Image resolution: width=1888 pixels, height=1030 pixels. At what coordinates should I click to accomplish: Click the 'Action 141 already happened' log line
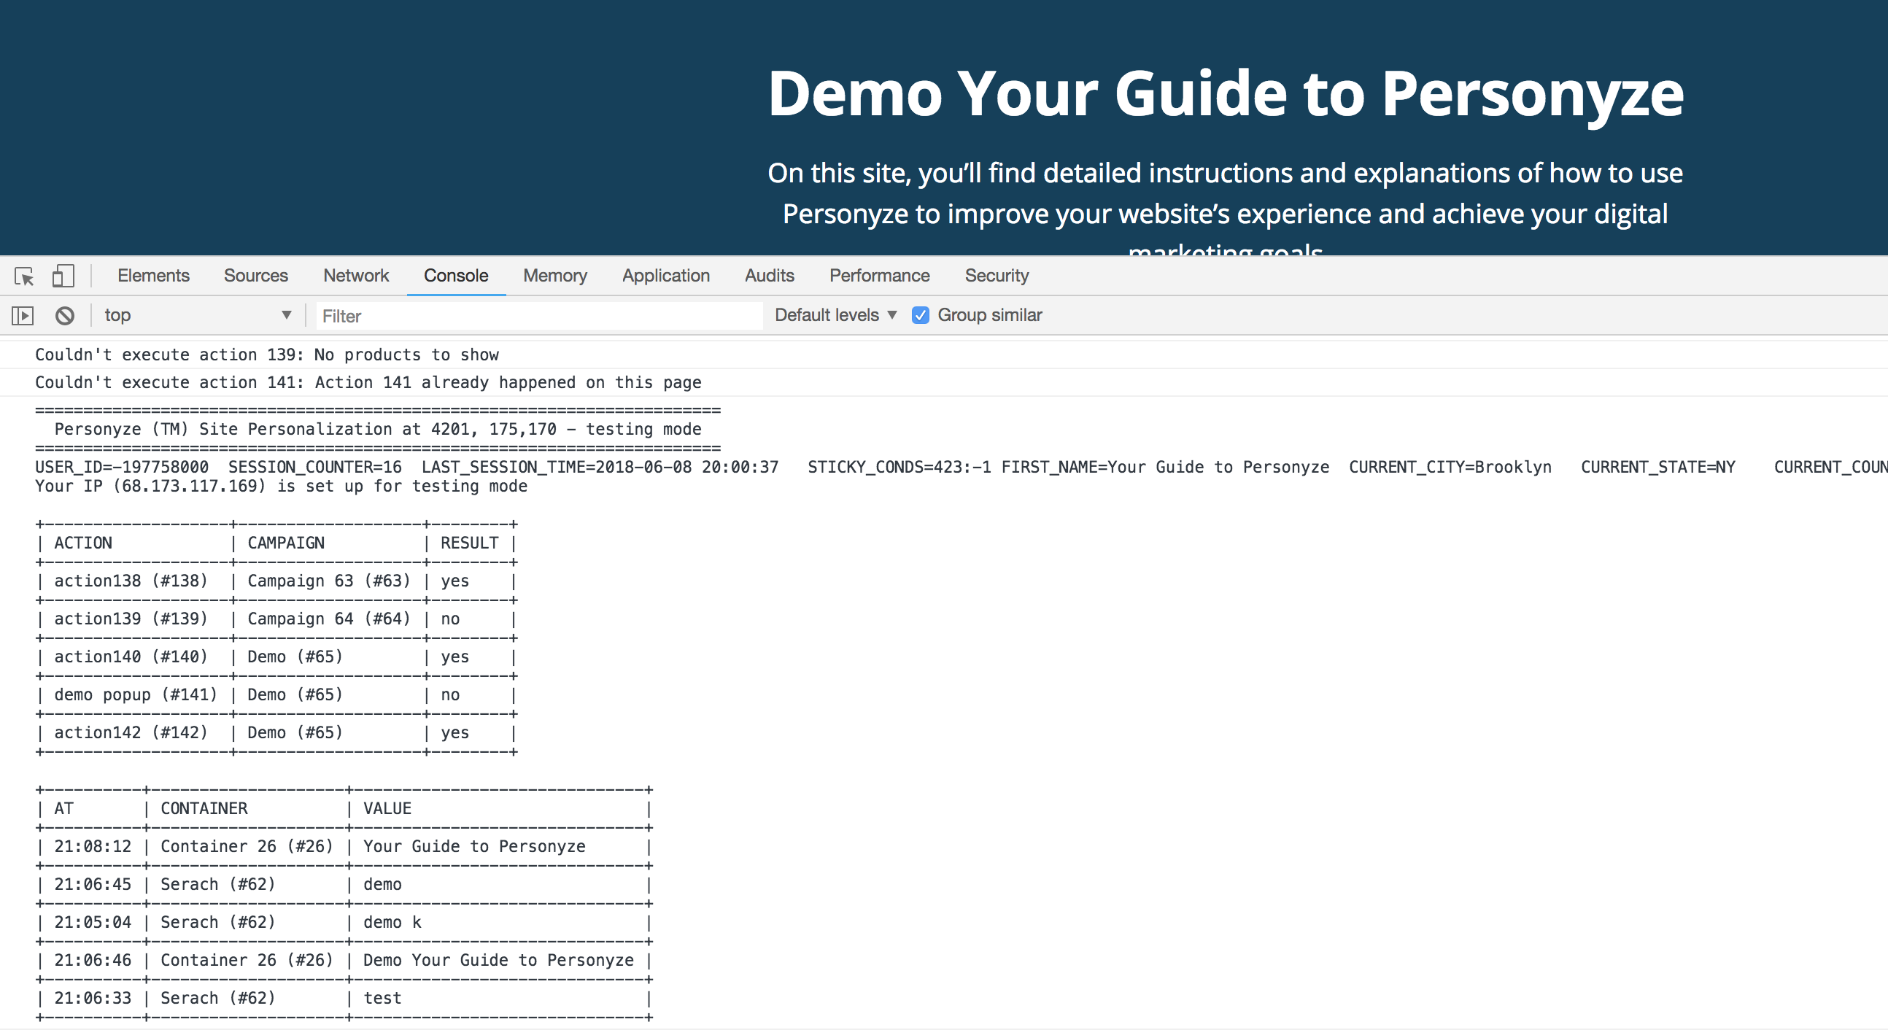click(368, 383)
